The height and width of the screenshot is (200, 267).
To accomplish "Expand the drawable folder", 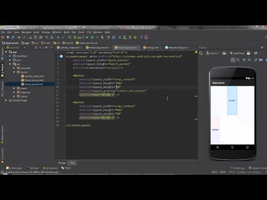I will (x=14, y=68).
